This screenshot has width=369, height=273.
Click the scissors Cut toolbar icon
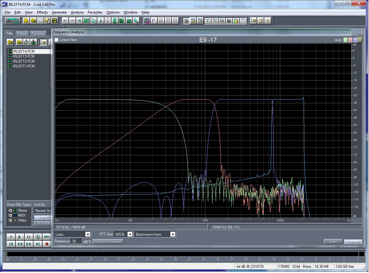click(101, 21)
